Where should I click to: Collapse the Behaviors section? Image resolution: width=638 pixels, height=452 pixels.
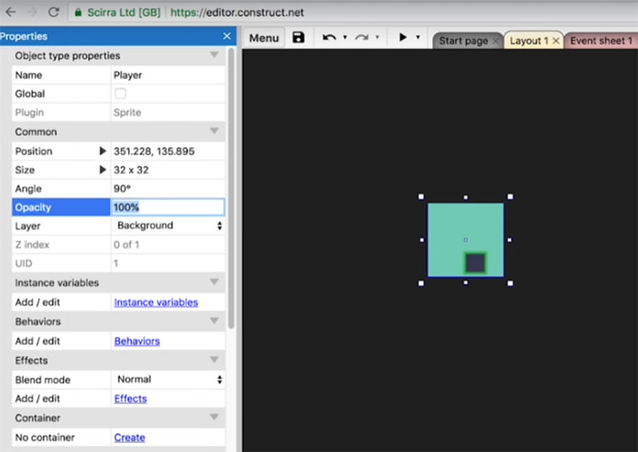[214, 321]
